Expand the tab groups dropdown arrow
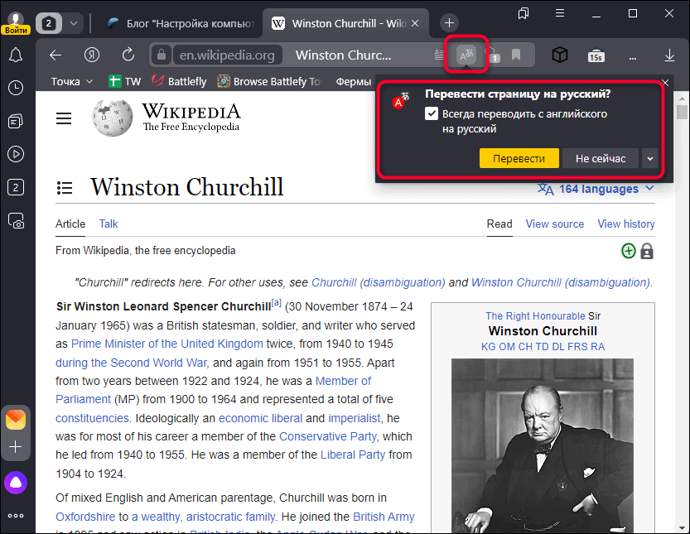The image size is (690, 534). (x=74, y=23)
